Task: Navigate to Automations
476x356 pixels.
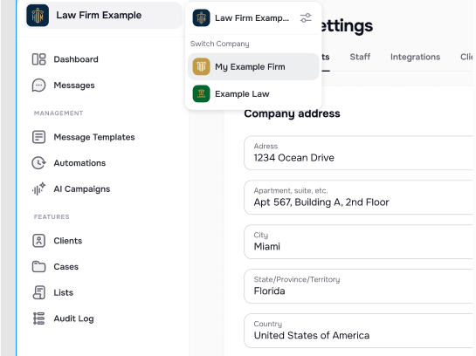Action: click(79, 163)
